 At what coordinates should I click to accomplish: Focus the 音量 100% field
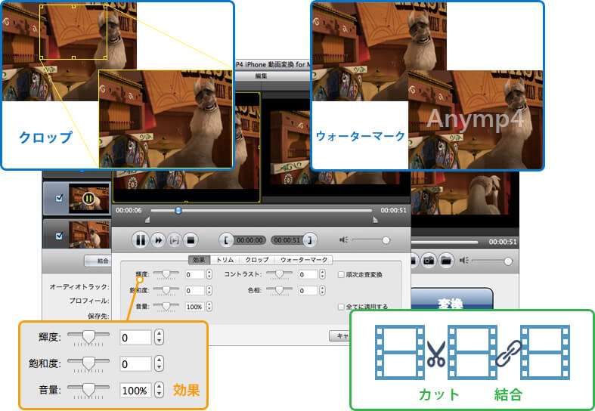pyautogui.click(x=194, y=307)
